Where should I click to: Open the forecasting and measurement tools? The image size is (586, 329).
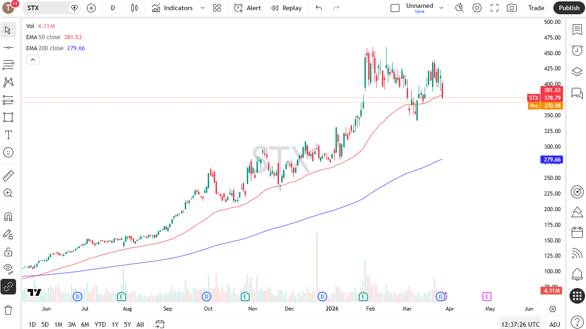pyautogui.click(x=8, y=100)
